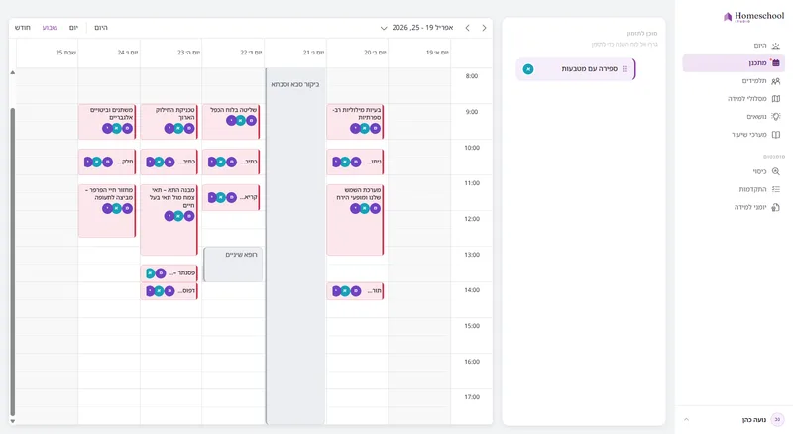Open כיסוי magnifier icon
793x434 pixels.
point(776,171)
